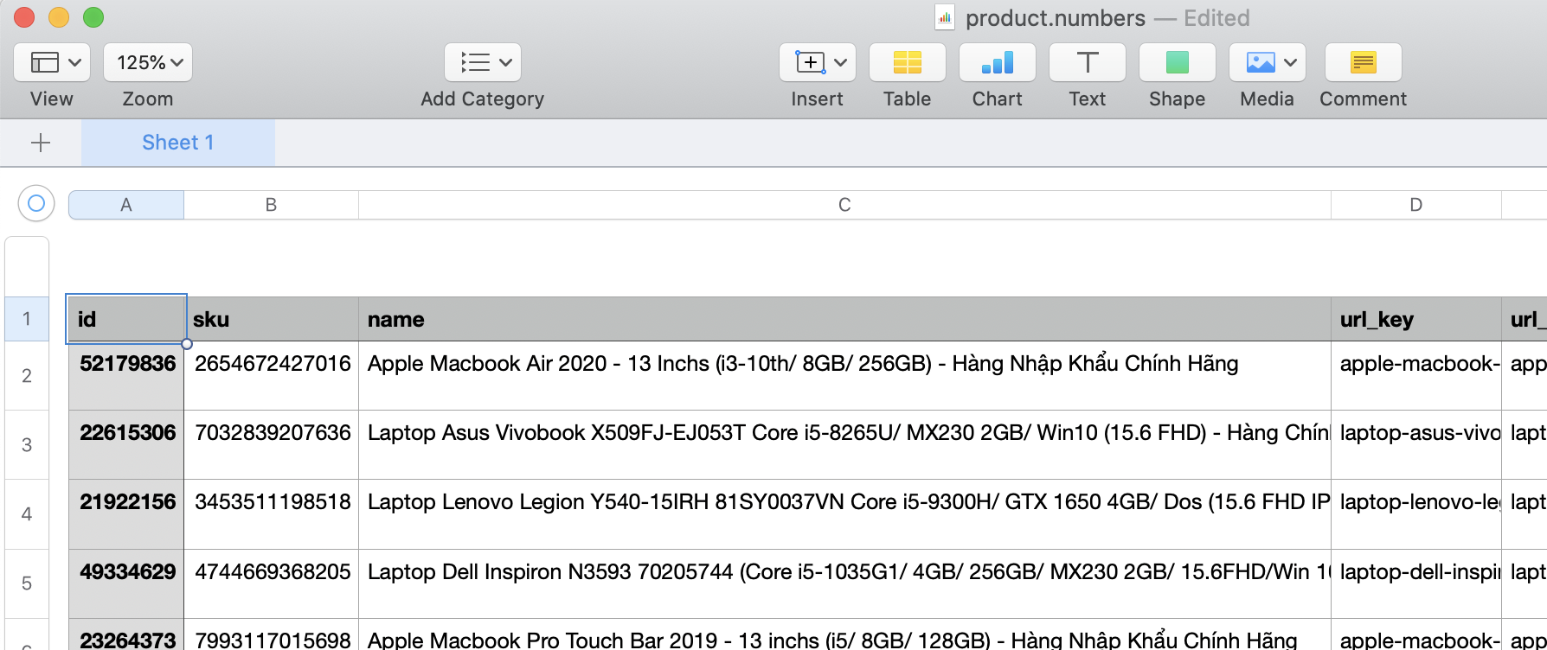
Task: Select the Laptop Dell Inspiron name cell
Action: [844, 583]
